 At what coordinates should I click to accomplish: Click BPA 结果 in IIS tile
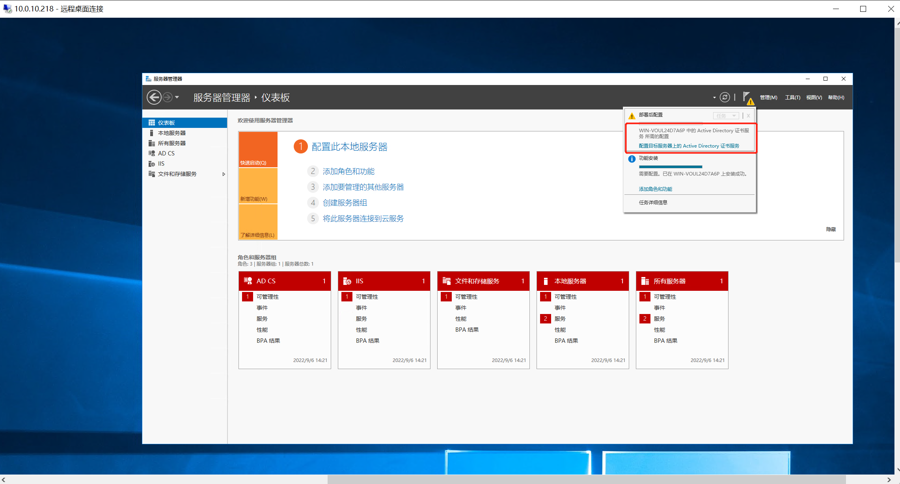pyautogui.click(x=367, y=341)
